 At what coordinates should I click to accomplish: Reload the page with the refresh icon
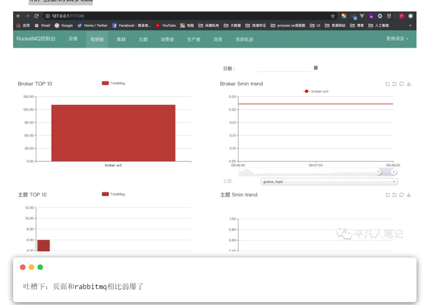[x=36, y=16]
